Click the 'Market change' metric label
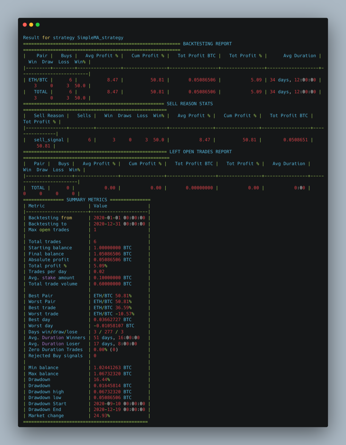The height and width of the screenshot is (445, 346). pos(46,416)
